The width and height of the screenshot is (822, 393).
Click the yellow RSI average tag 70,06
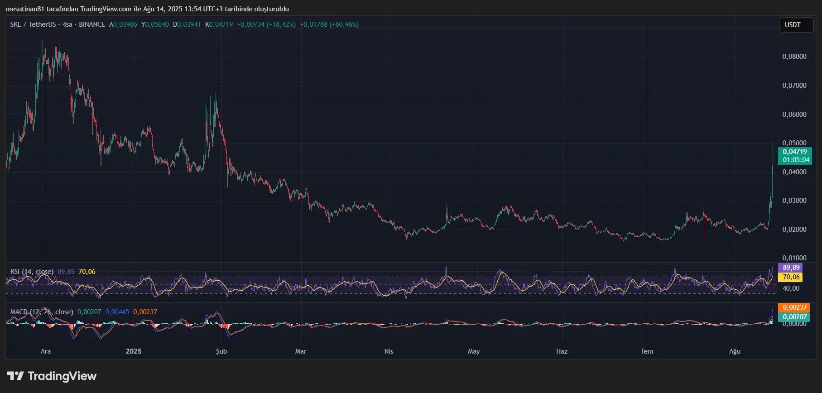coord(790,277)
